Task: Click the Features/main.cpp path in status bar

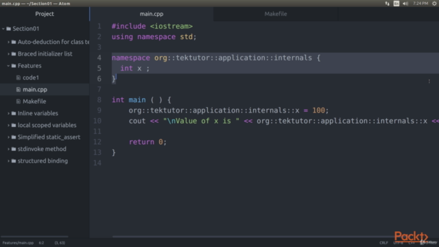Action: pos(18,243)
